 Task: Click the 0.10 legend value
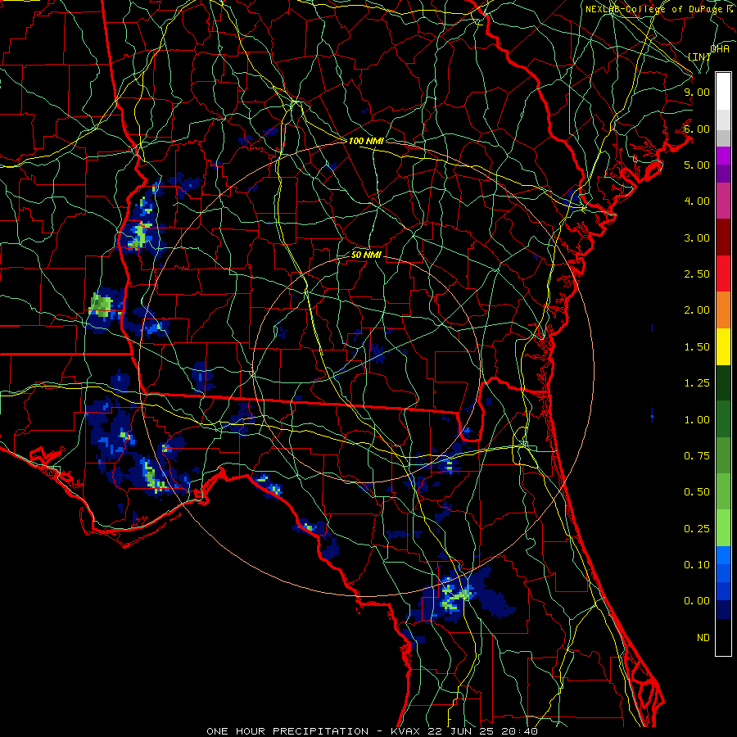coord(697,565)
